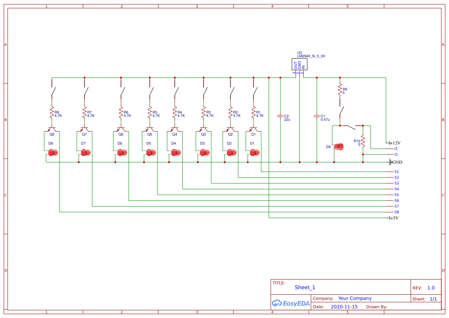
Task: Click the LED D8 symbol
Action: pyautogui.click(x=53, y=152)
